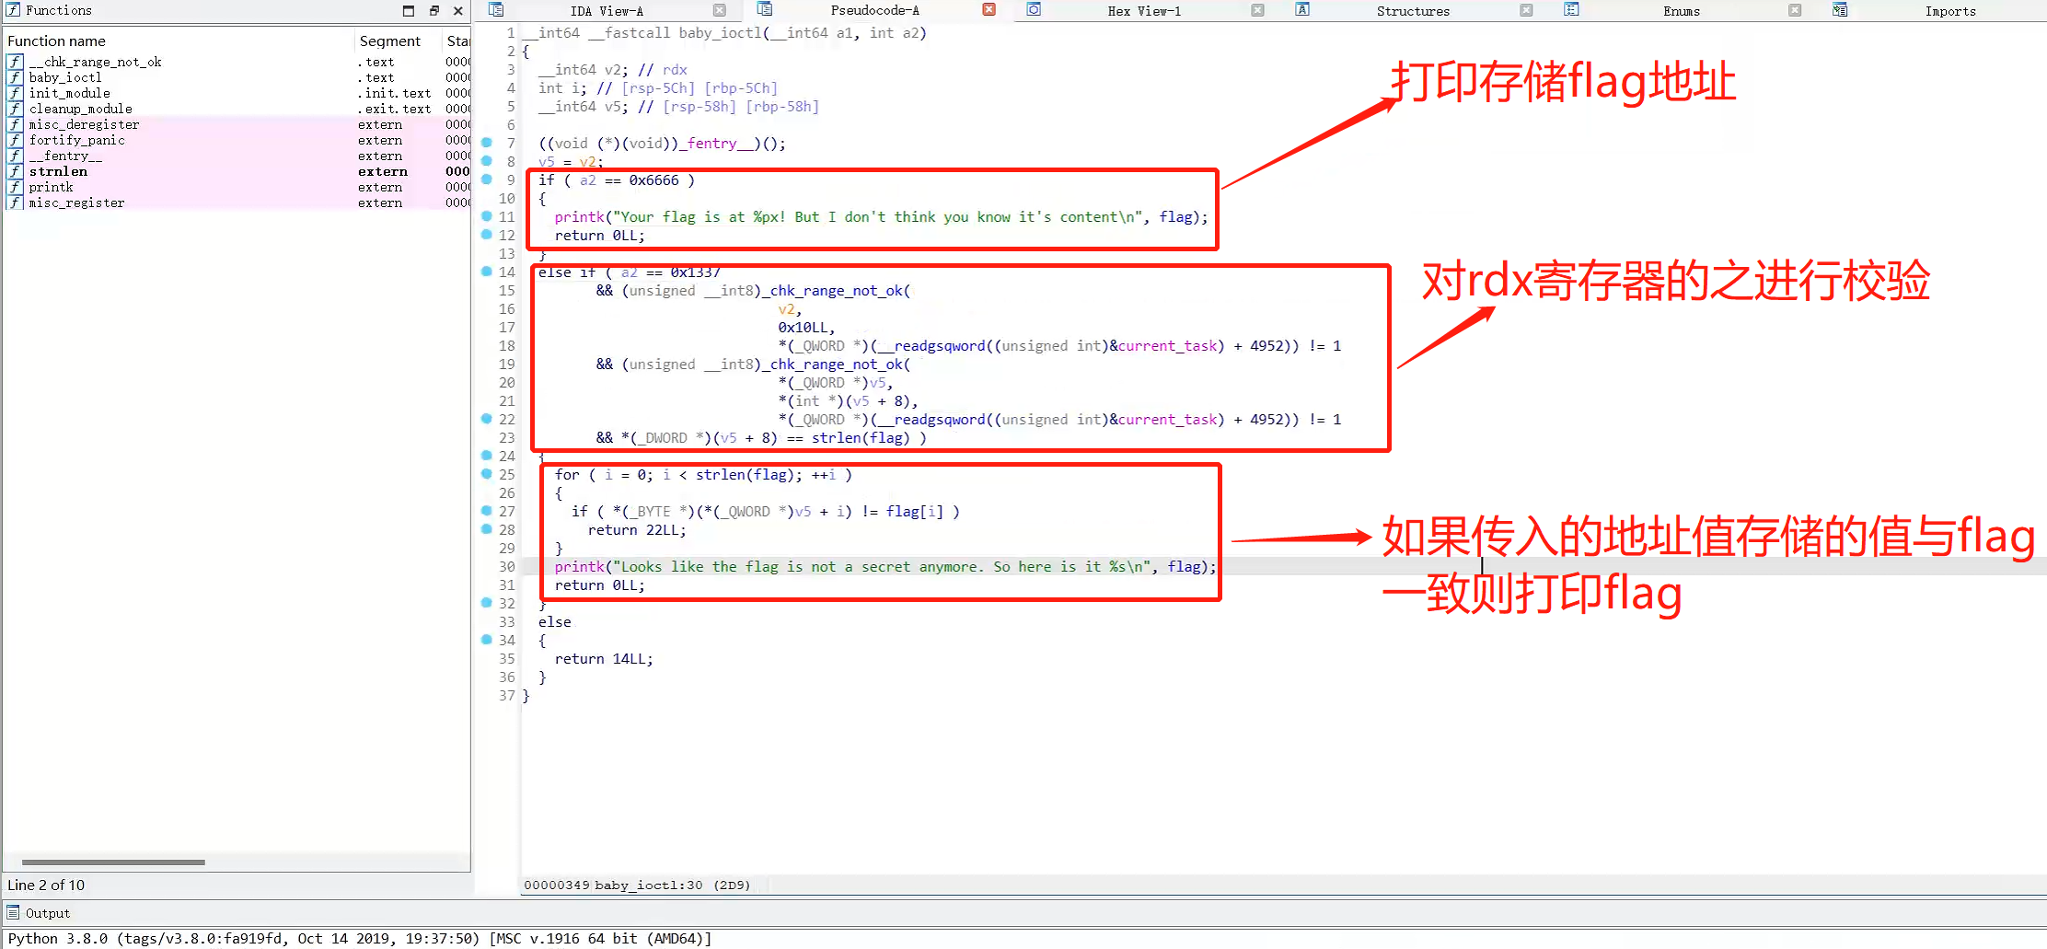Click the Enums tab icon

1571,10
